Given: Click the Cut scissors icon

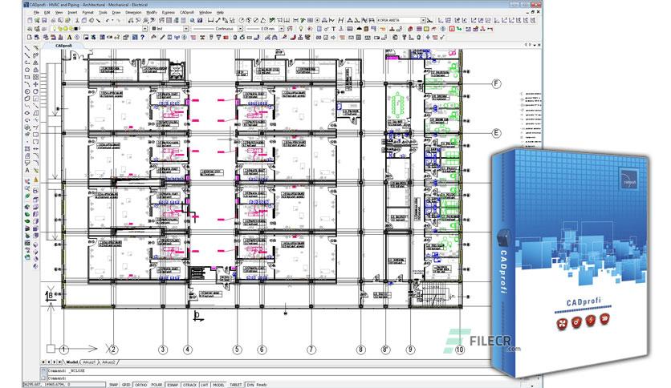Looking at the screenshot, I should pos(77,20).
